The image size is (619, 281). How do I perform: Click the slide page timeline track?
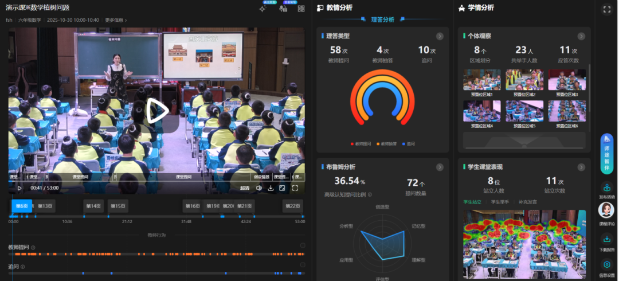tap(156, 216)
